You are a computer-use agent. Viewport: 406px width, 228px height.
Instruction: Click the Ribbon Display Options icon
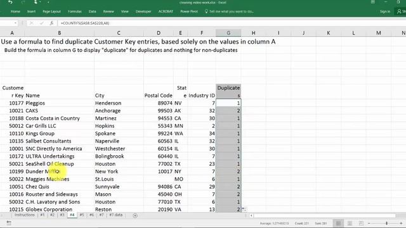pos(373,2)
